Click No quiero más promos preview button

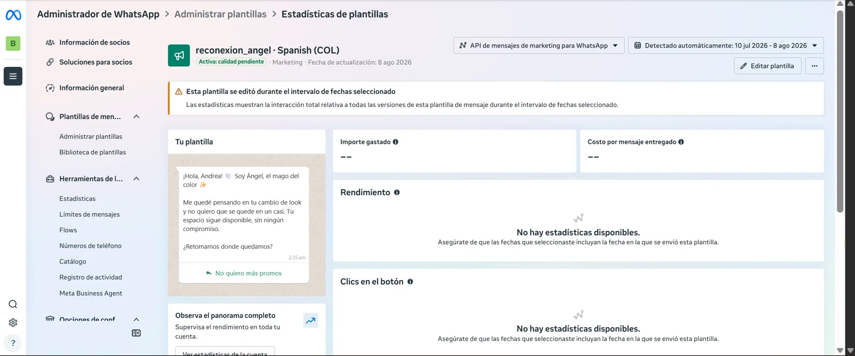(x=244, y=273)
